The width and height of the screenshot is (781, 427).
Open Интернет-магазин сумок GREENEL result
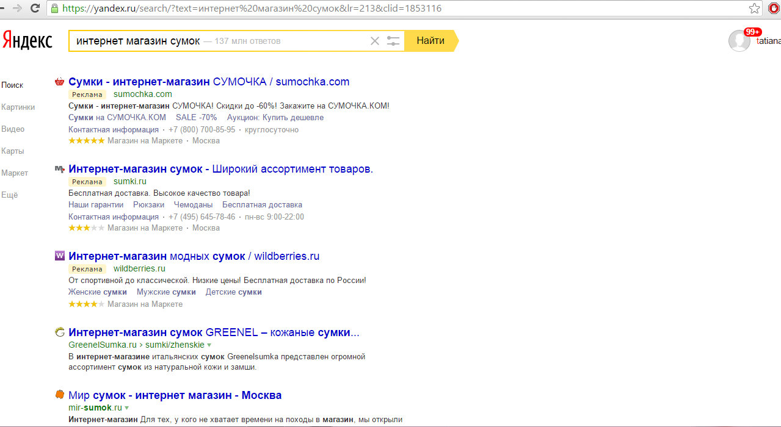(214, 332)
